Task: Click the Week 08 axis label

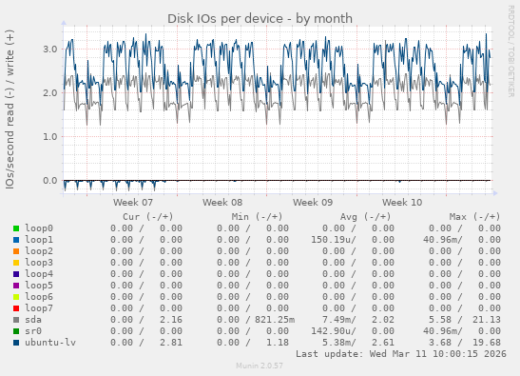Action: [222, 203]
